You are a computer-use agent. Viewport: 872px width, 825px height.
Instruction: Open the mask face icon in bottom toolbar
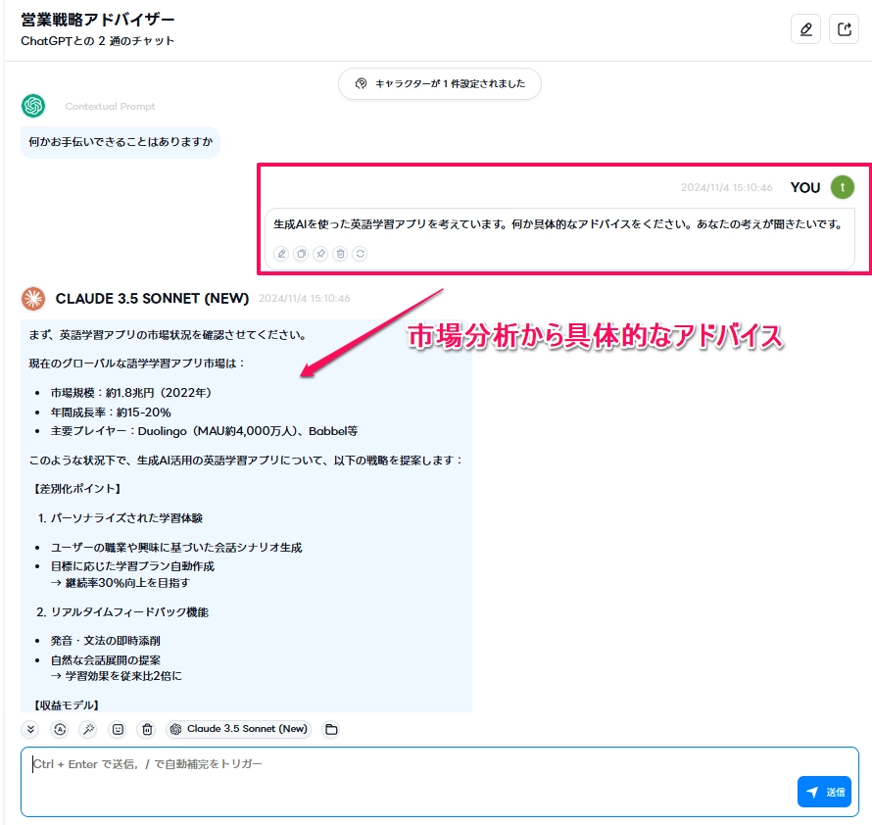click(x=118, y=729)
